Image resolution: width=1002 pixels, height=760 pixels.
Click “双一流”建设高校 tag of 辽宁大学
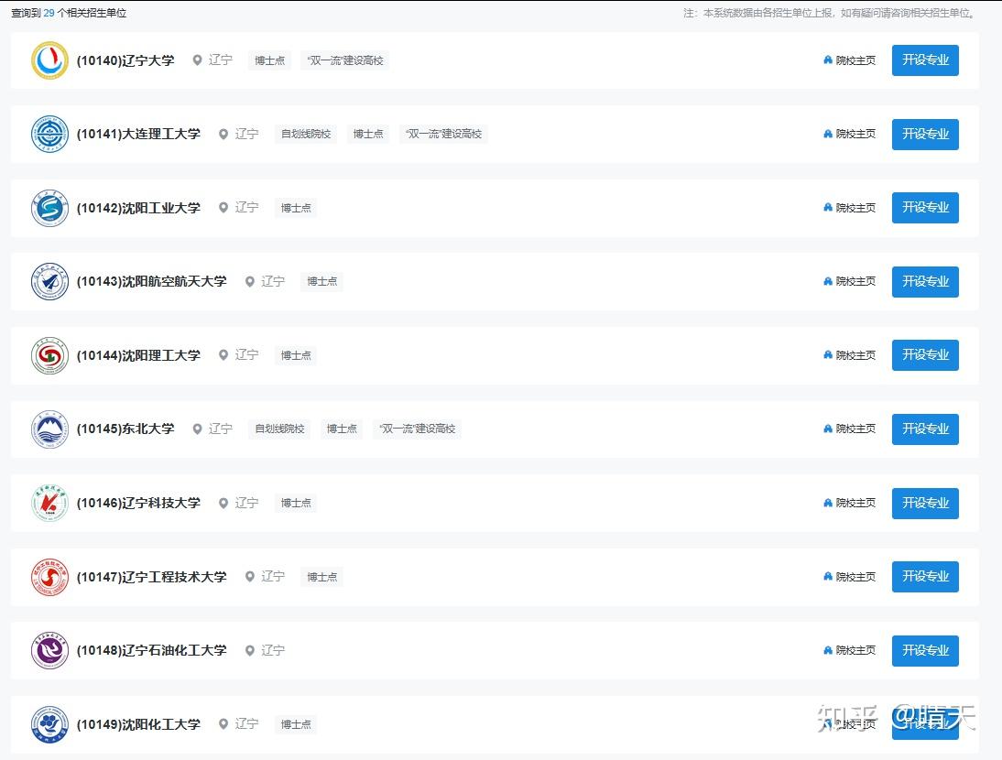coord(345,60)
